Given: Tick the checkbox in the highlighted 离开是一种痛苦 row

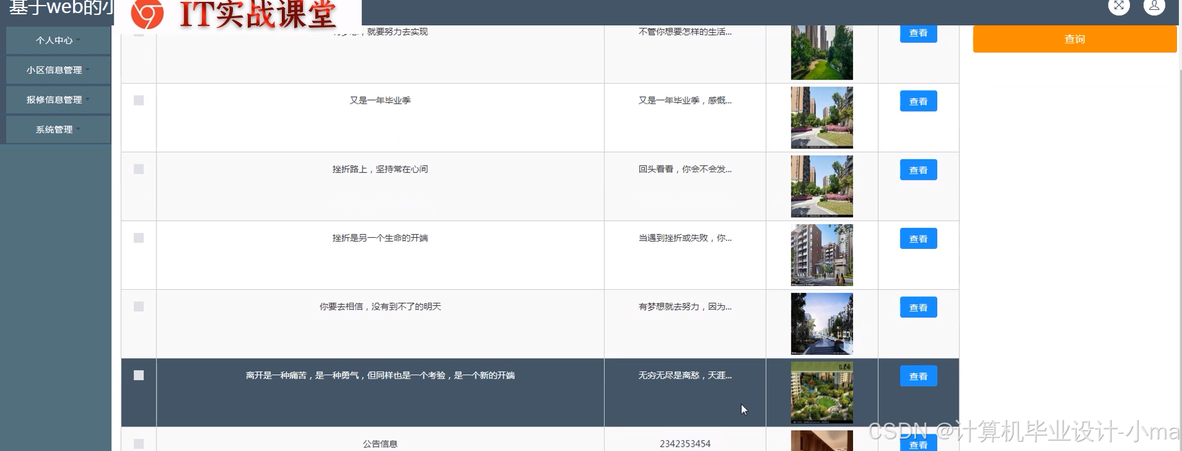Looking at the screenshot, I should (x=138, y=375).
